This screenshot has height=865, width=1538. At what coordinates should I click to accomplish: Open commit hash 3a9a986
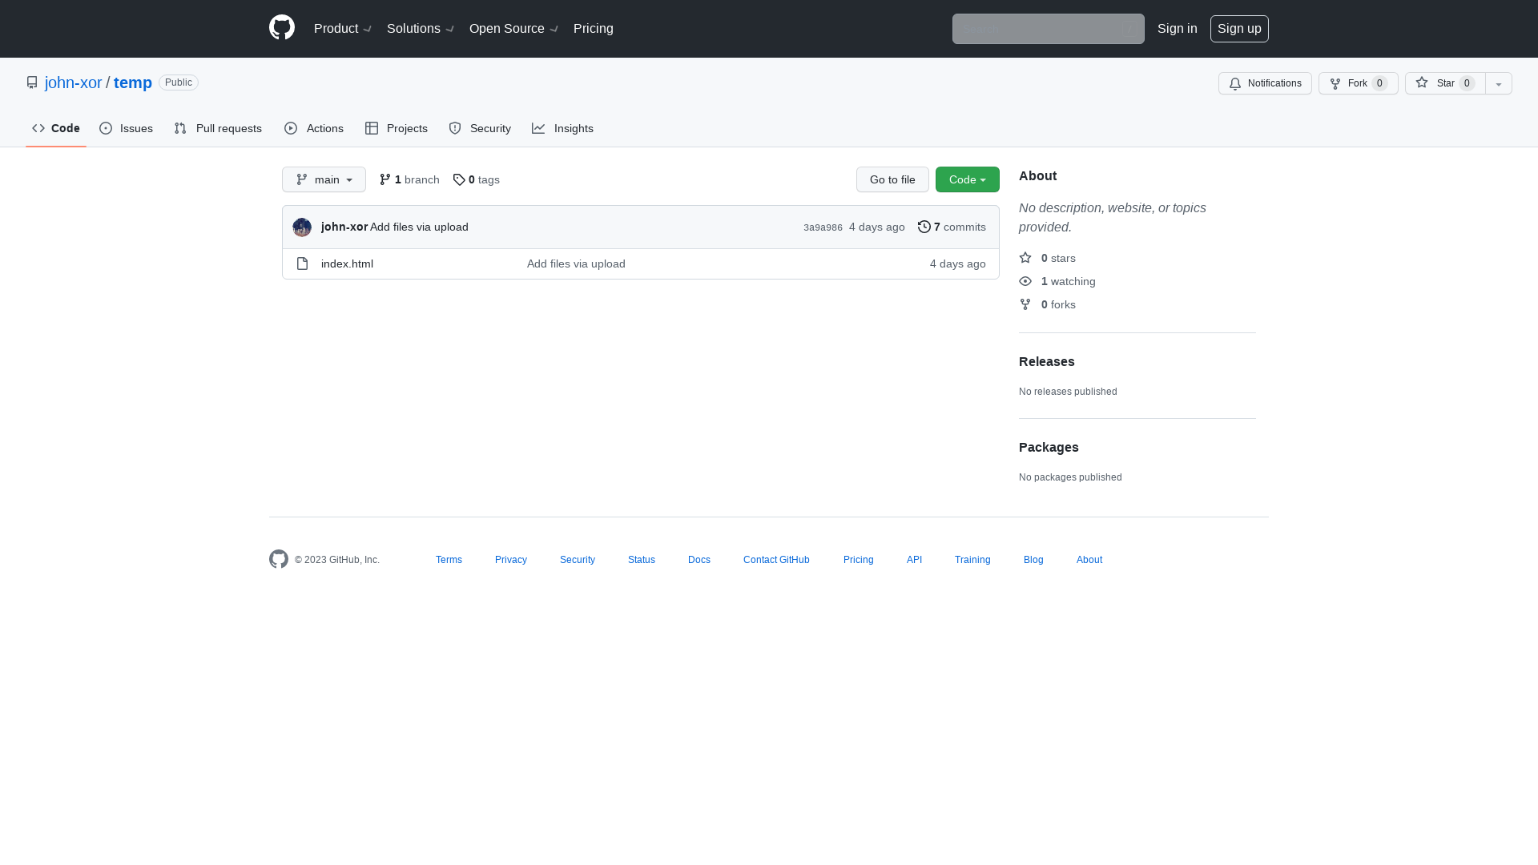tap(823, 227)
